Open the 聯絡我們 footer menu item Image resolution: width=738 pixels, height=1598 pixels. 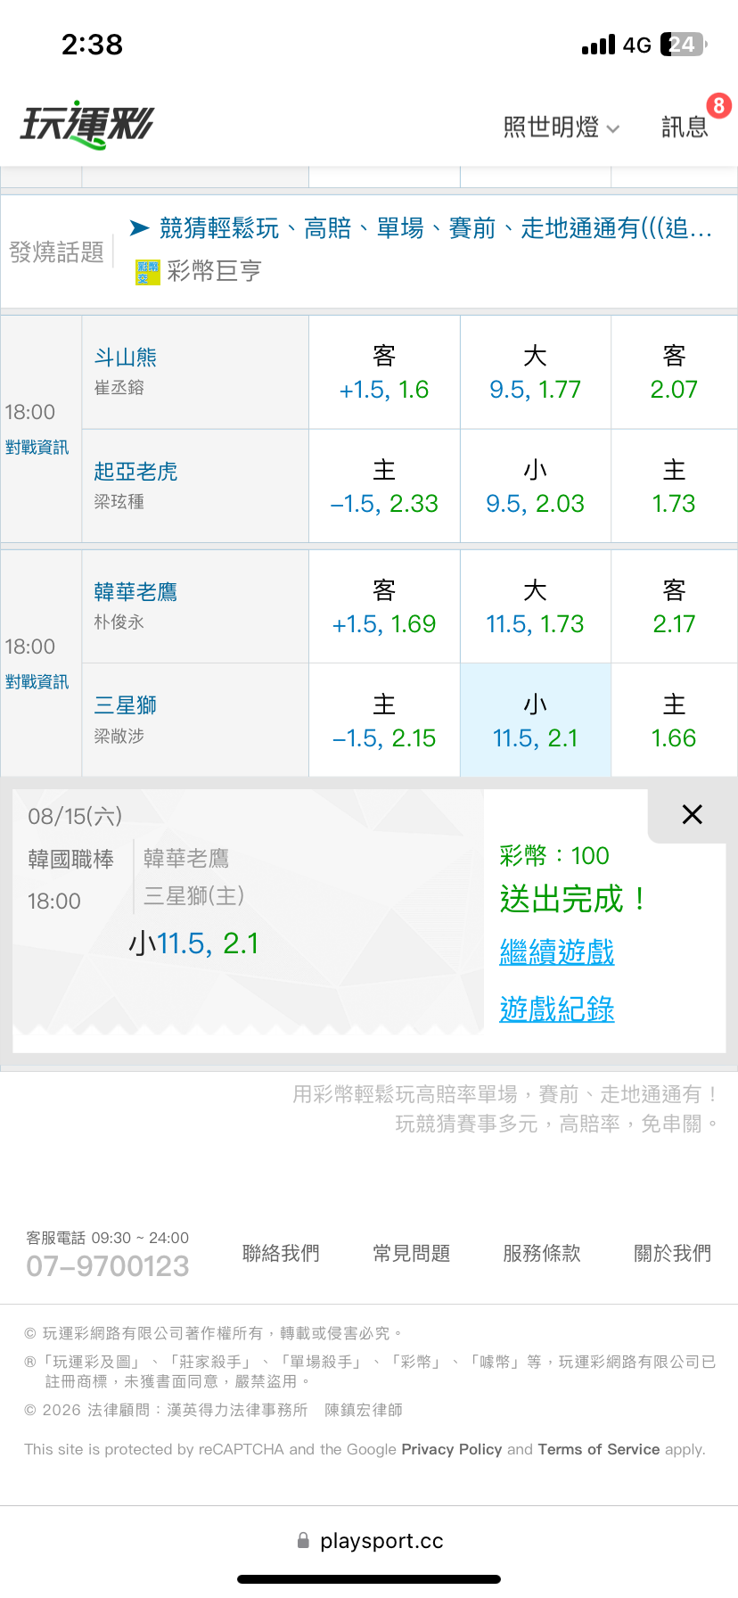coord(281,1253)
